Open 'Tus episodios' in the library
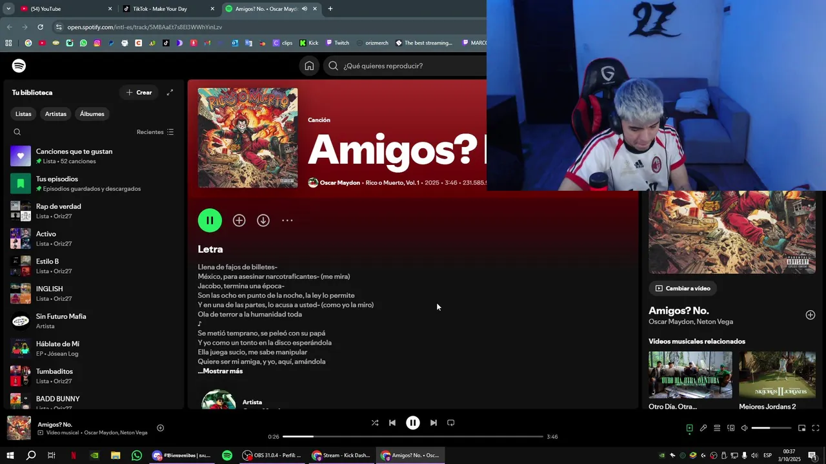This screenshot has width=826, height=464. point(94,184)
